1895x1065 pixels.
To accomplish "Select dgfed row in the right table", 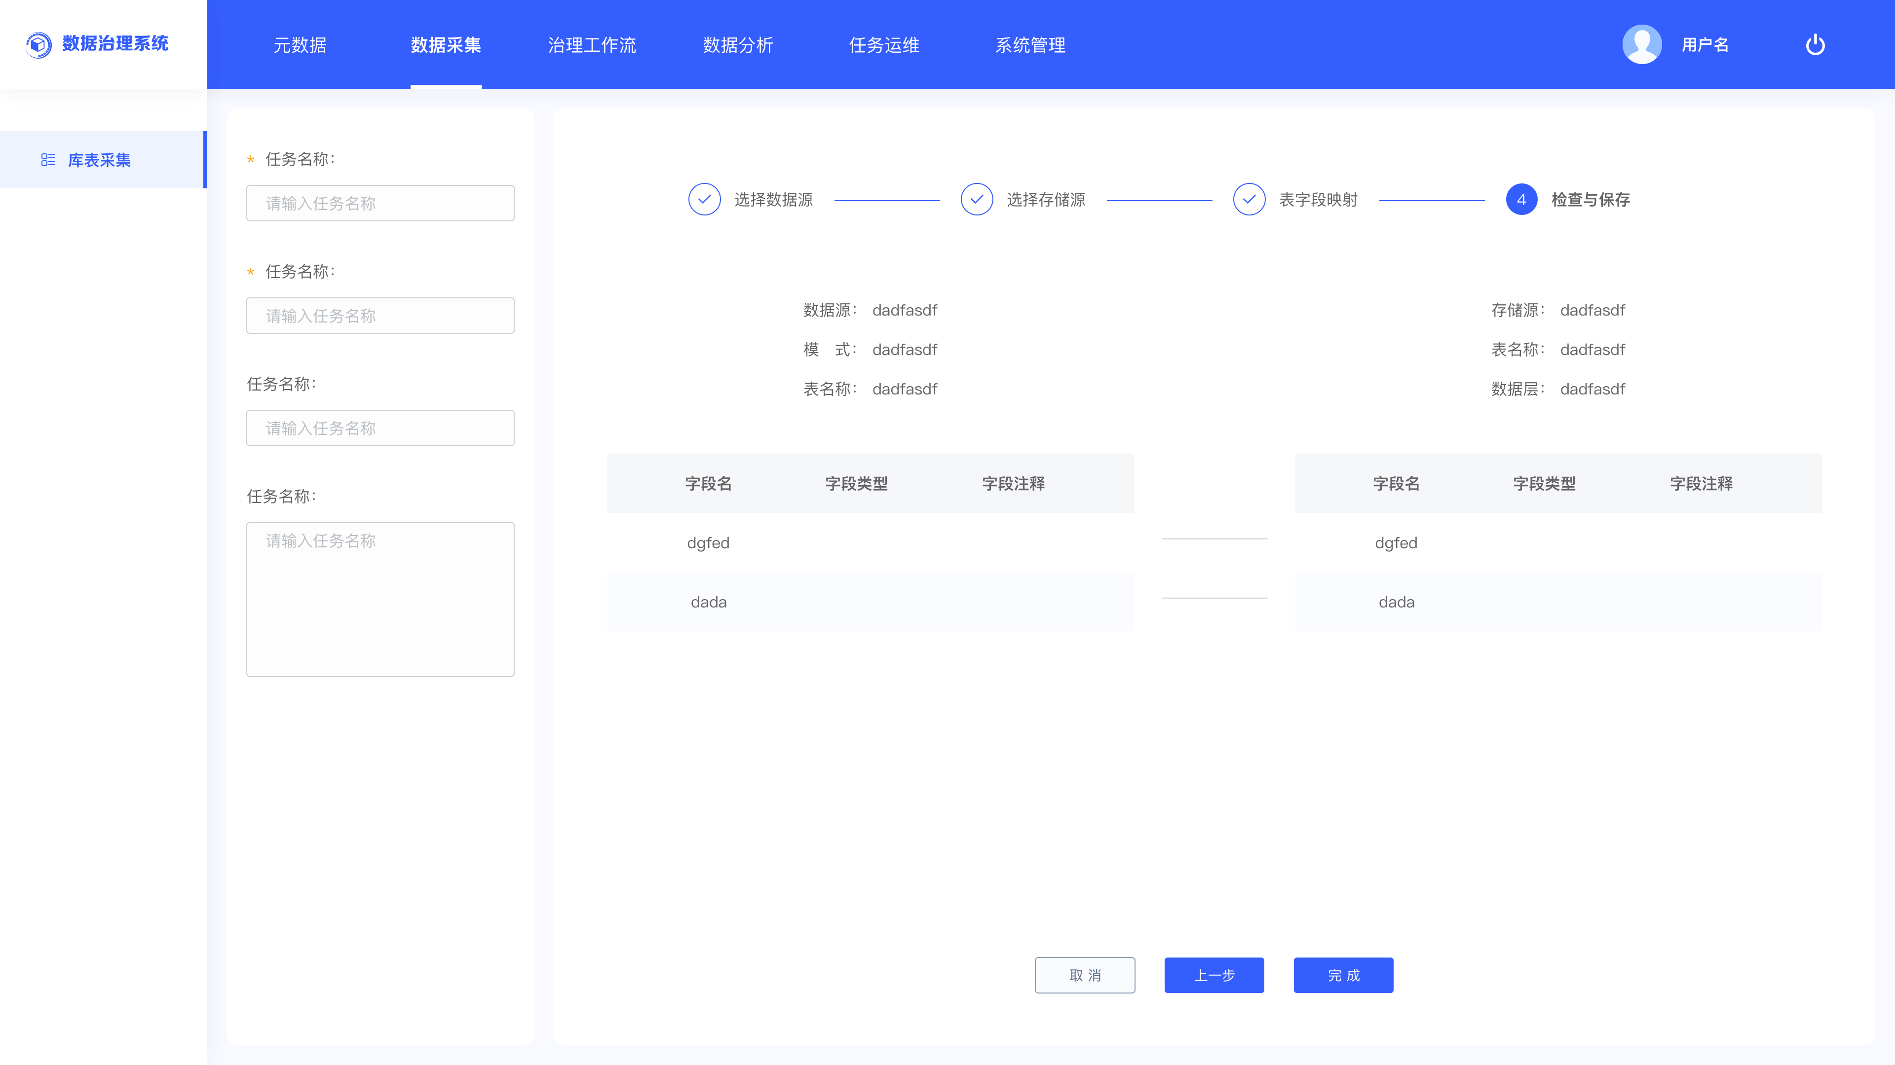I will click(1558, 542).
